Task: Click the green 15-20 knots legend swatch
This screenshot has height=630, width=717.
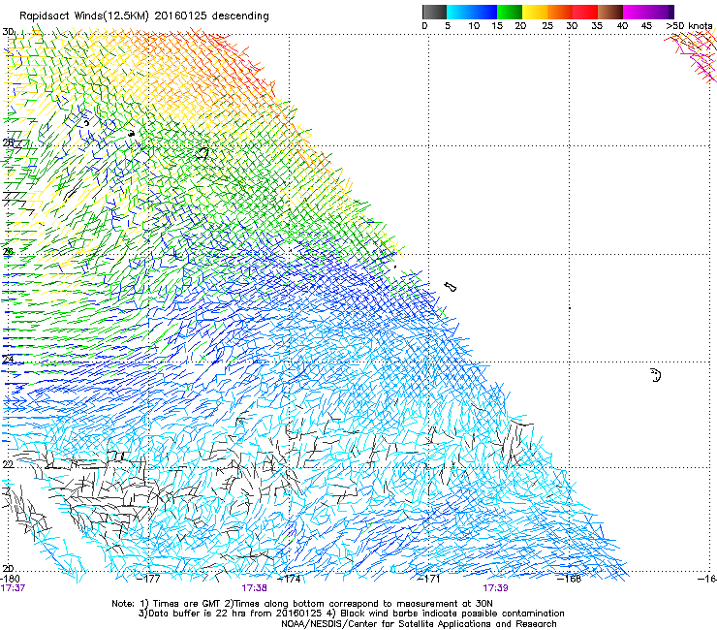Action: 510,12
